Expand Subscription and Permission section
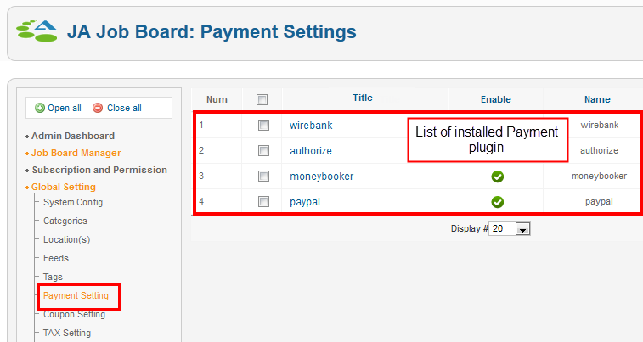643x342 pixels. pyautogui.click(x=99, y=170)
